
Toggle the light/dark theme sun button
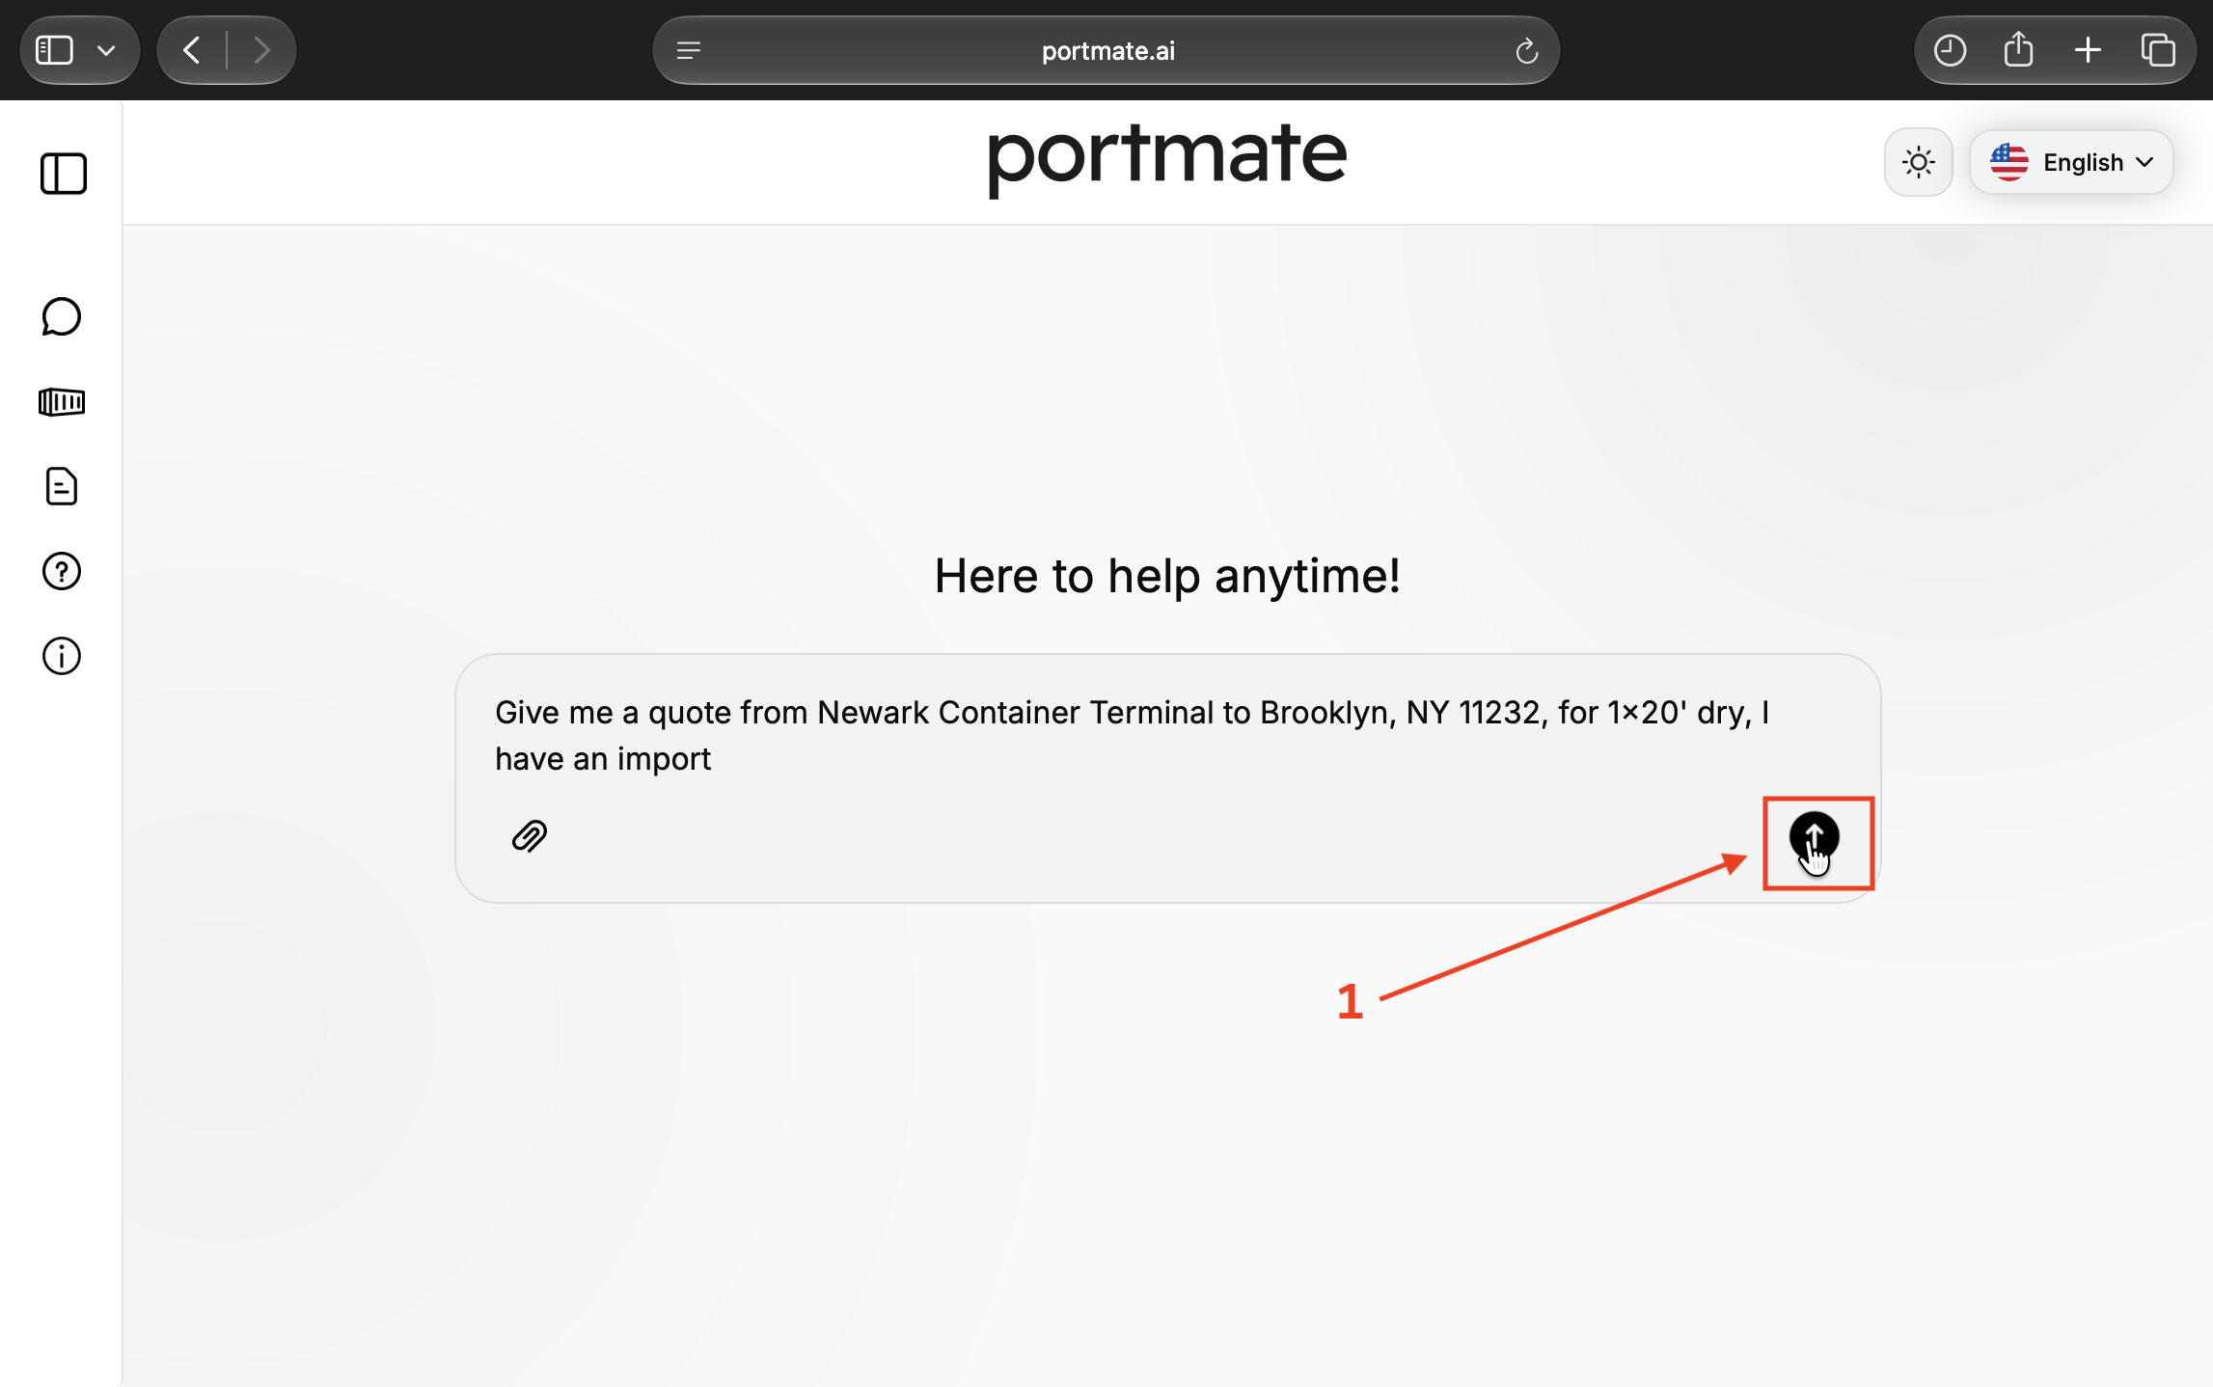(1919, 162)
